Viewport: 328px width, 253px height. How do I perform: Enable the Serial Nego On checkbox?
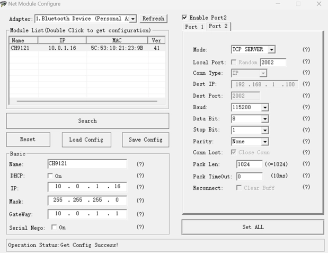point(54,227)
